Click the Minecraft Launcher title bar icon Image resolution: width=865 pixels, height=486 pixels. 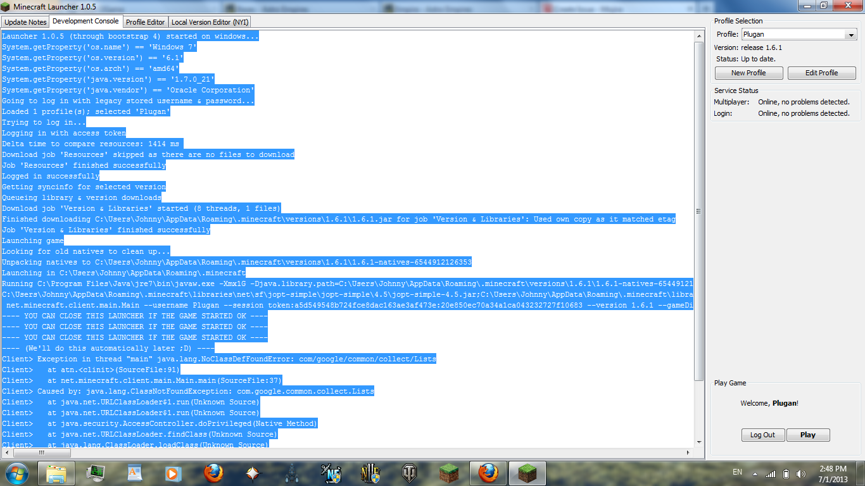[6, 6]
